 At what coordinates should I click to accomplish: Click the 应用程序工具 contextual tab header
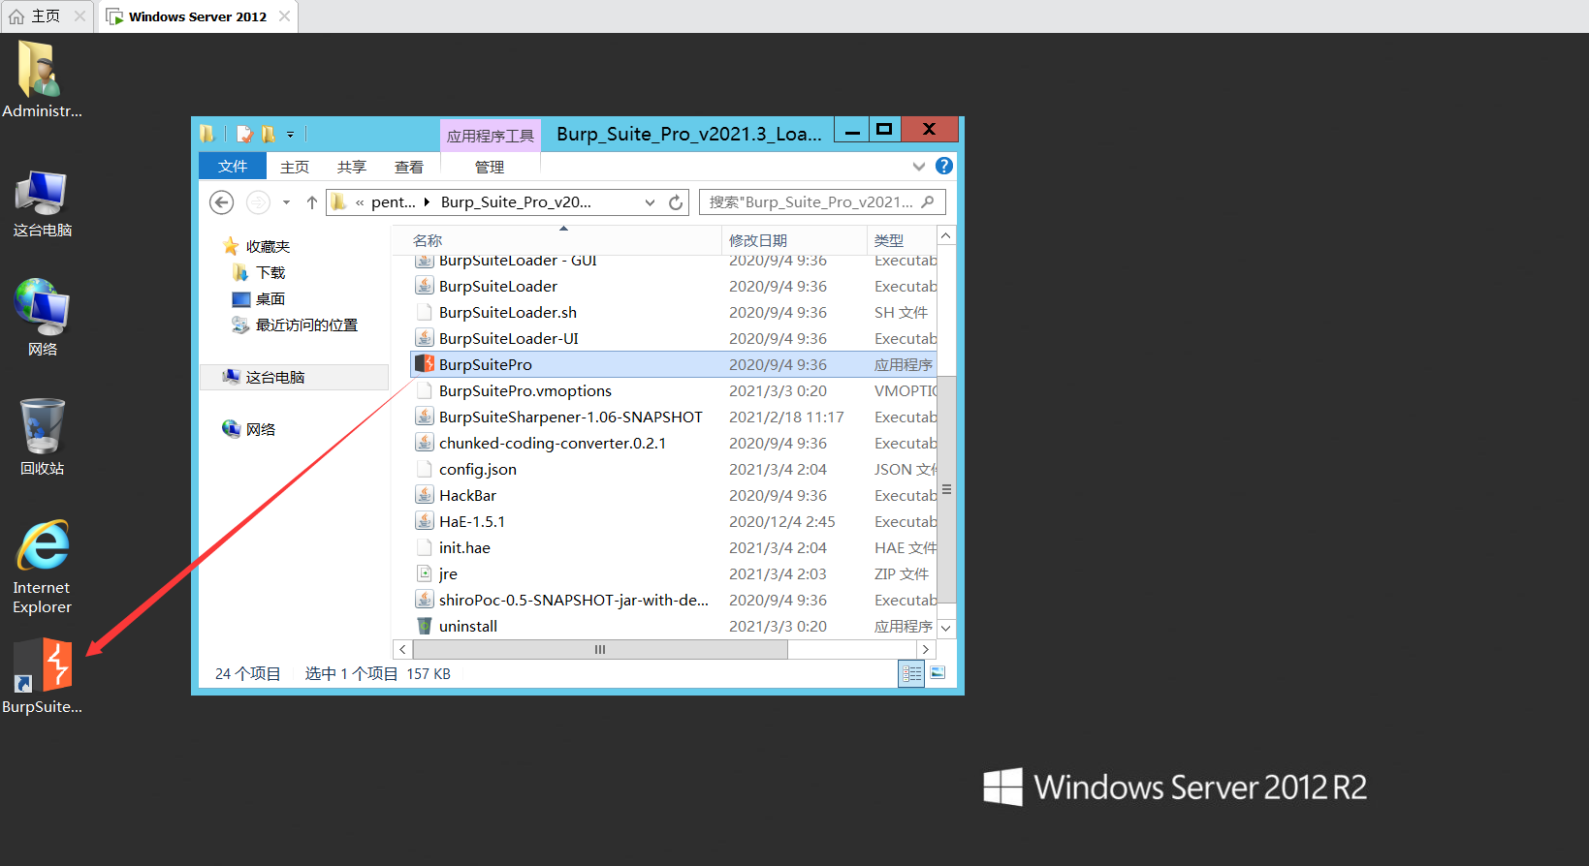pyautogui.click(x=491, y=136)
